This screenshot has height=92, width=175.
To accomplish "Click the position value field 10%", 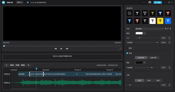I will pos(163,85).
